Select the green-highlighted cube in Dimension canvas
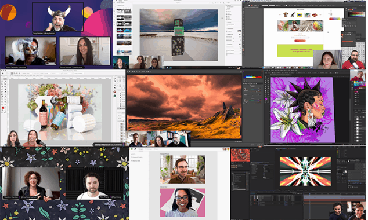The height and width of the screenshot is (220, 368). (179, 32)
